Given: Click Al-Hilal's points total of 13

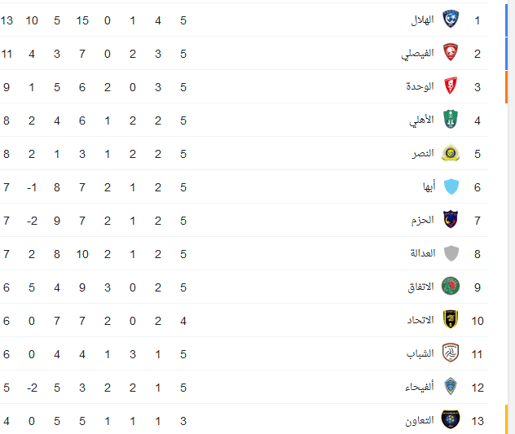Looking at the screenshot, I should [x=7, y=20].
